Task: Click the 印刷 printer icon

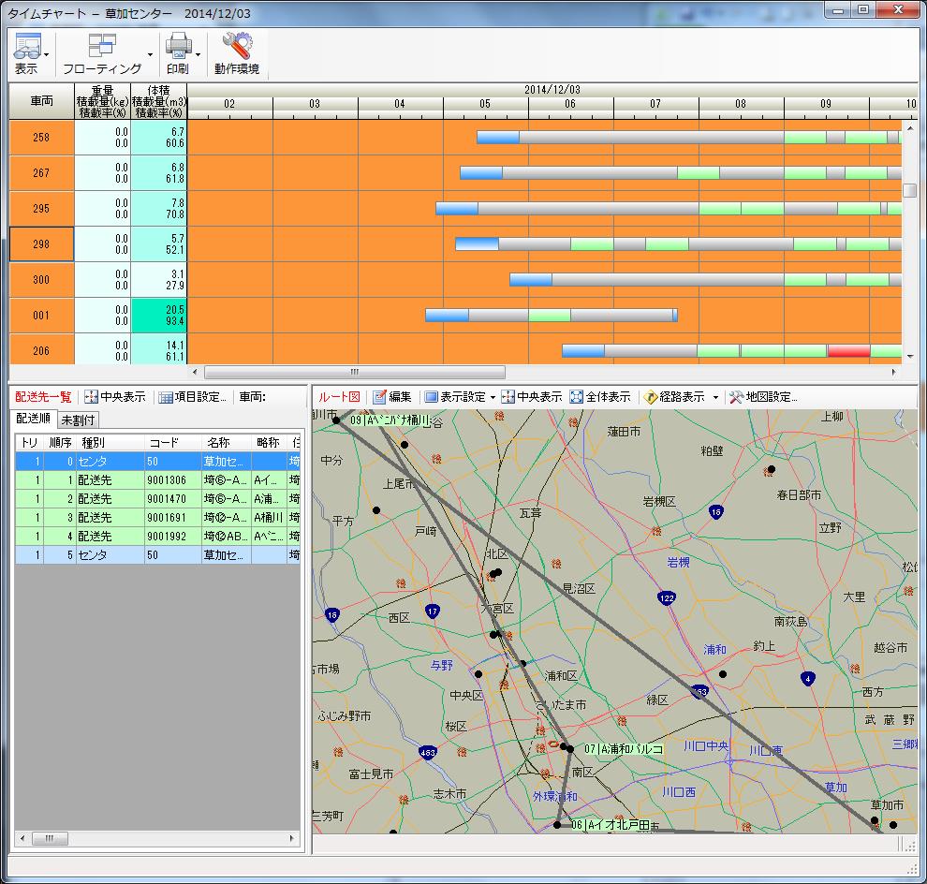Action: (177, 46)
